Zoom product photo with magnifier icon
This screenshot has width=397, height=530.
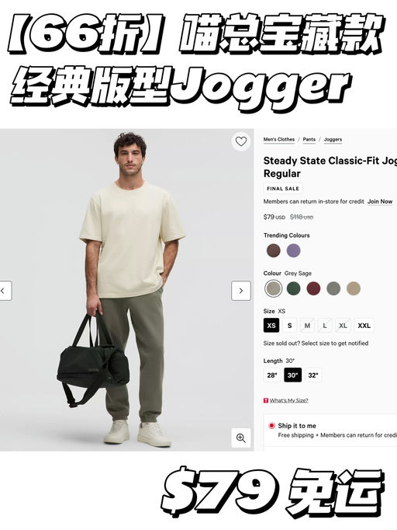(241, 438)
